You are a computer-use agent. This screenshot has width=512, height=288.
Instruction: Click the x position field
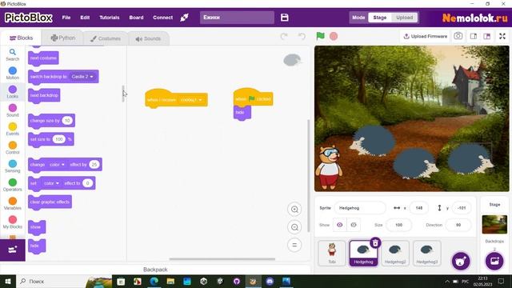tap(419, 208)
